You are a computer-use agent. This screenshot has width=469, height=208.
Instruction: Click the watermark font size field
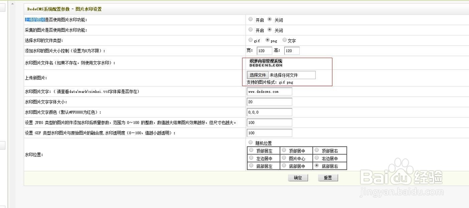tap(270, 102)
